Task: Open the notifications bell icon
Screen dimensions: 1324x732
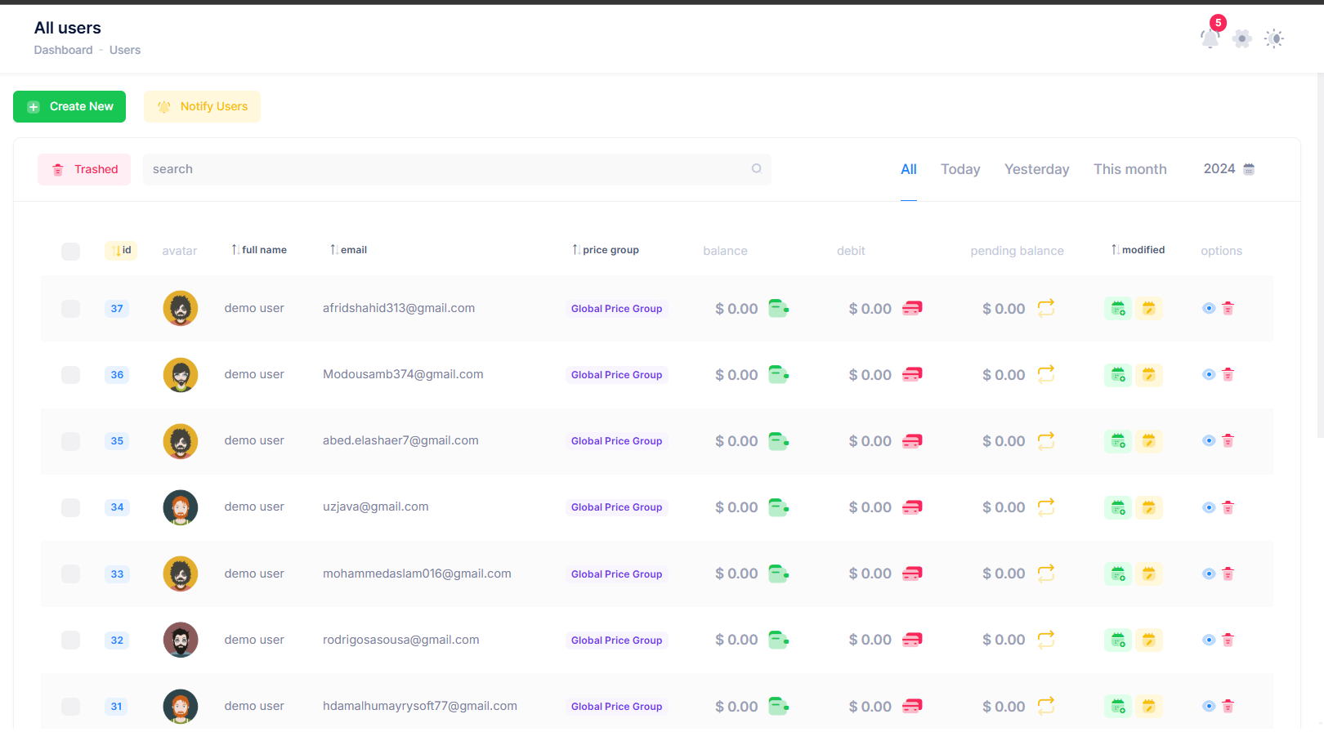Action: 1210,38
